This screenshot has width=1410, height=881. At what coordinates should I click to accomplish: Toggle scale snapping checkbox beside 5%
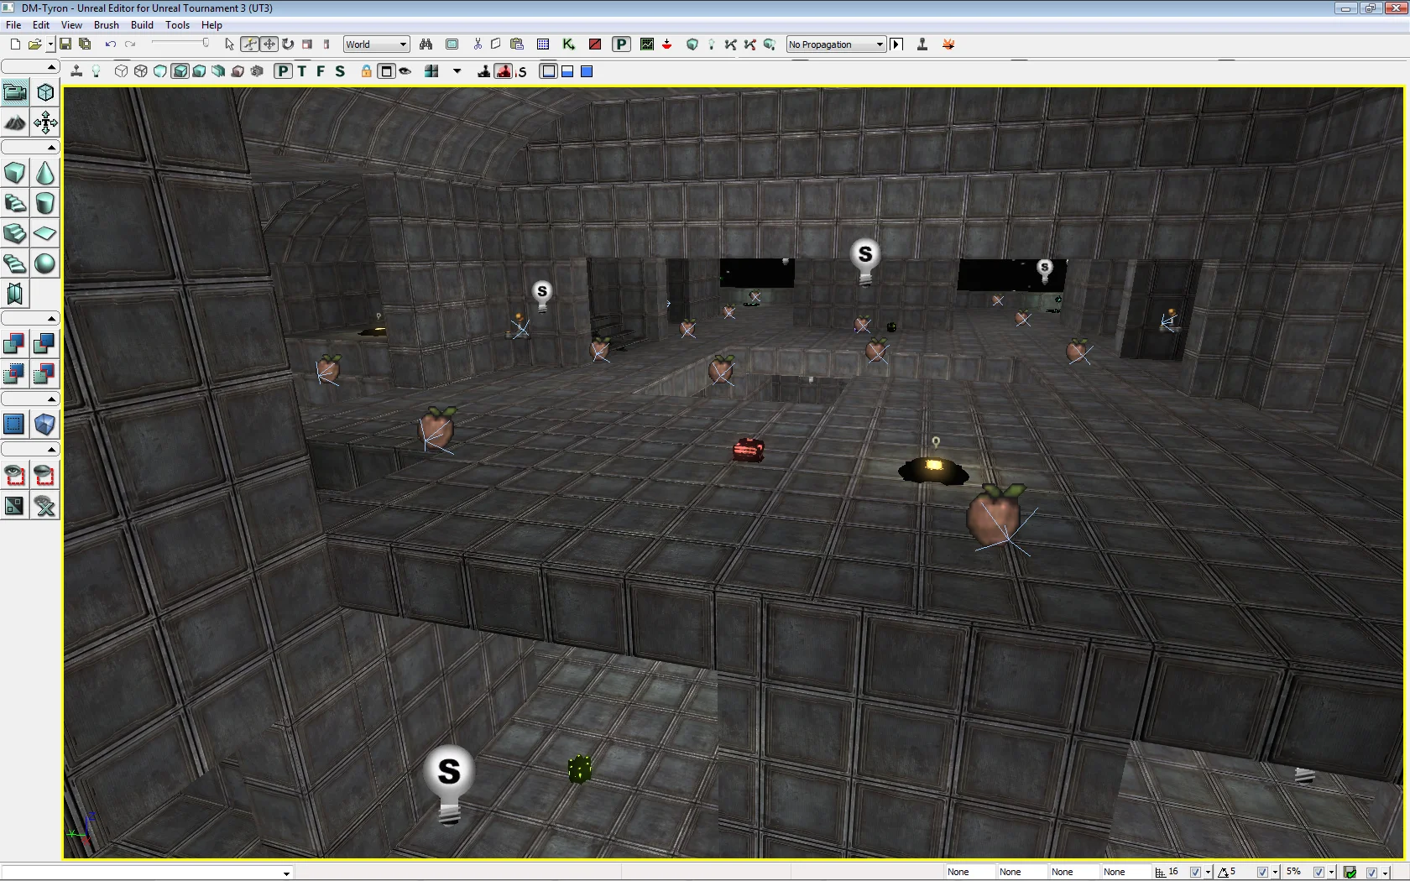[1319, 873]
